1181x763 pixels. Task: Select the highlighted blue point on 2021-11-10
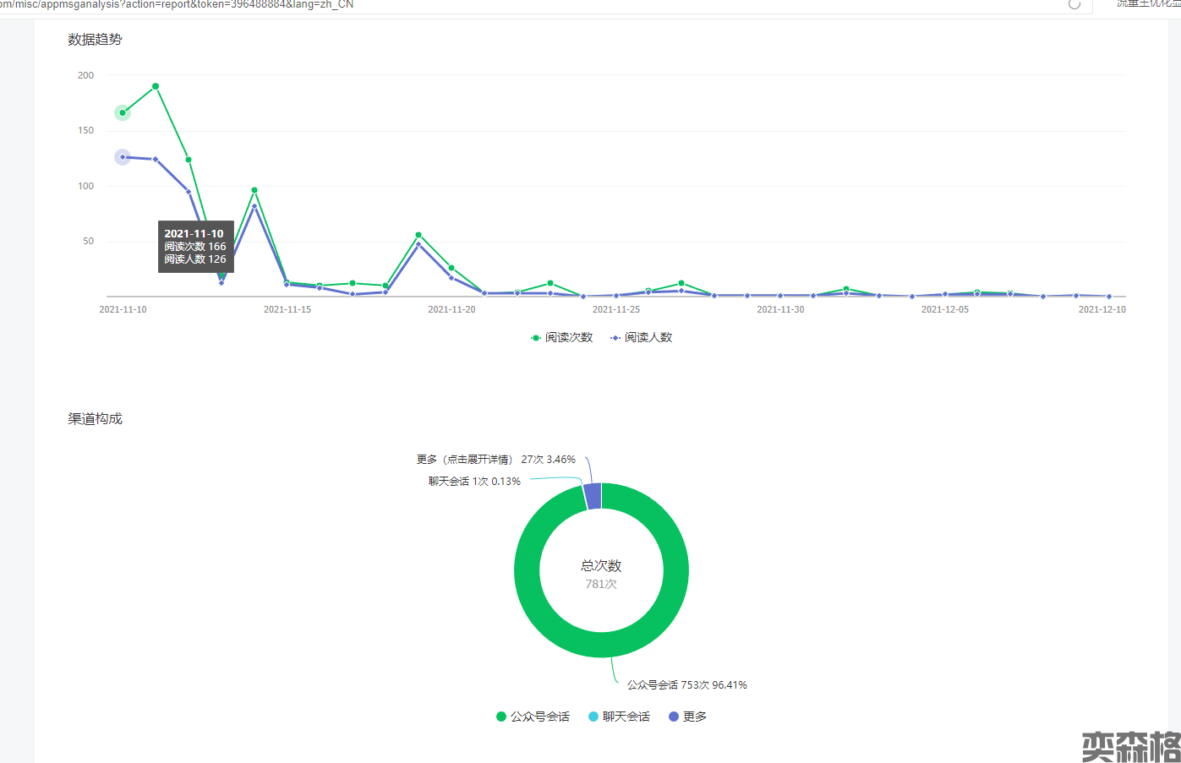click(123, 157)
